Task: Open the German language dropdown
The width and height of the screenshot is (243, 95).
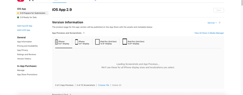Action: (x=212, y=23)
